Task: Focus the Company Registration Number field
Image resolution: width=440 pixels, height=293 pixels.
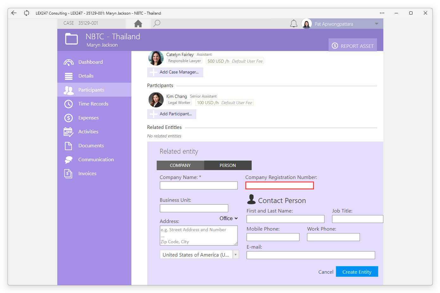Action: pos(280,186)
